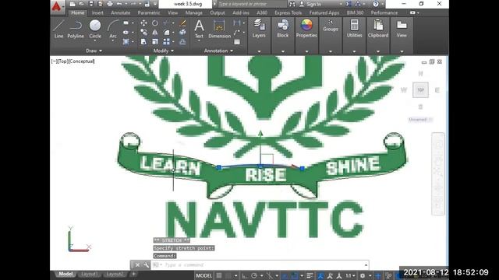Open the Help question mark icon
Image resolution: width=499 pixels, height=280 pixels.
pos(376,4)
